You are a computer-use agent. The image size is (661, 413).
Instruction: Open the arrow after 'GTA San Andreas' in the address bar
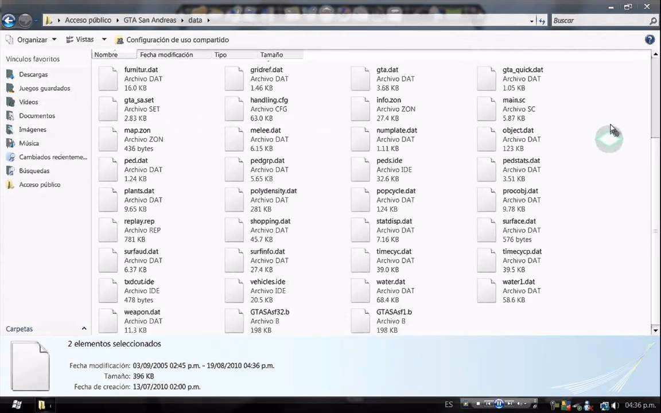coord(183,20)
